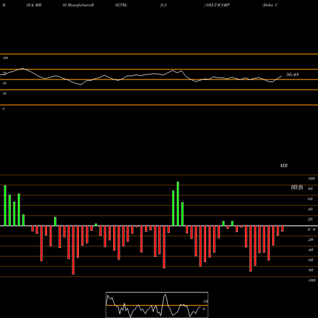
Task: Select the 0 label under the RSI chart
Action: click(x=3, y=109)
